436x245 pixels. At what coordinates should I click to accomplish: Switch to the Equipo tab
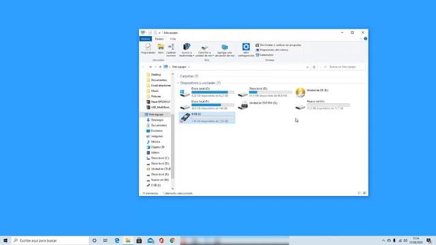[159, 39]
